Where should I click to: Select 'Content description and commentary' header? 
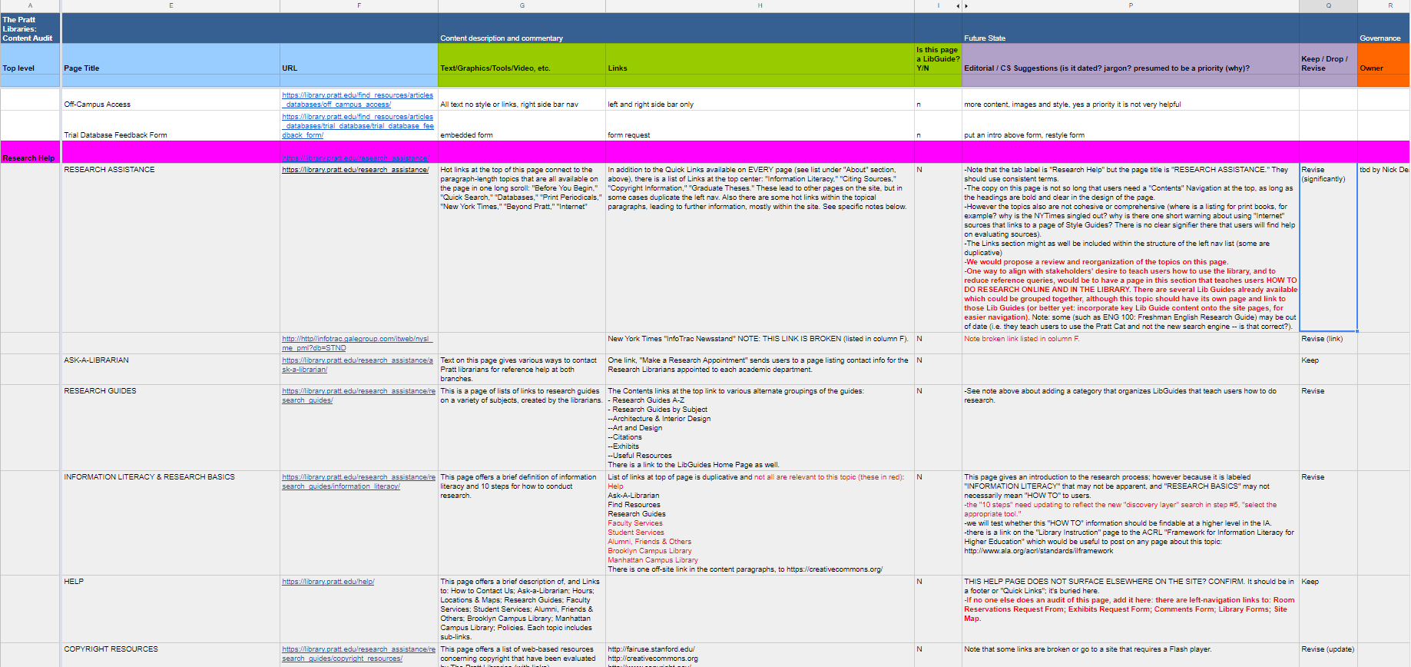point(522,28)
